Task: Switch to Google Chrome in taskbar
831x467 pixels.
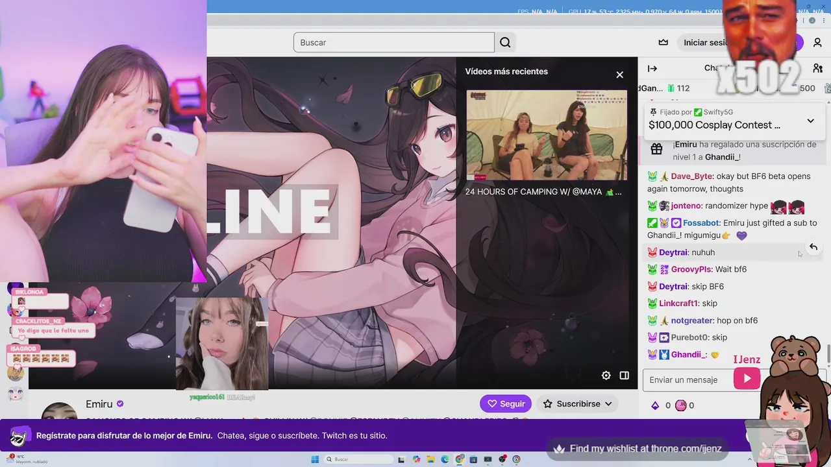Action: tap(460, 459)
